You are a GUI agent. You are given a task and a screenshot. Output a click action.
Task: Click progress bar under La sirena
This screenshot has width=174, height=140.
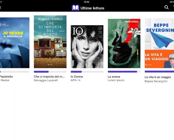pyautogui.click(x=124, y=72)
